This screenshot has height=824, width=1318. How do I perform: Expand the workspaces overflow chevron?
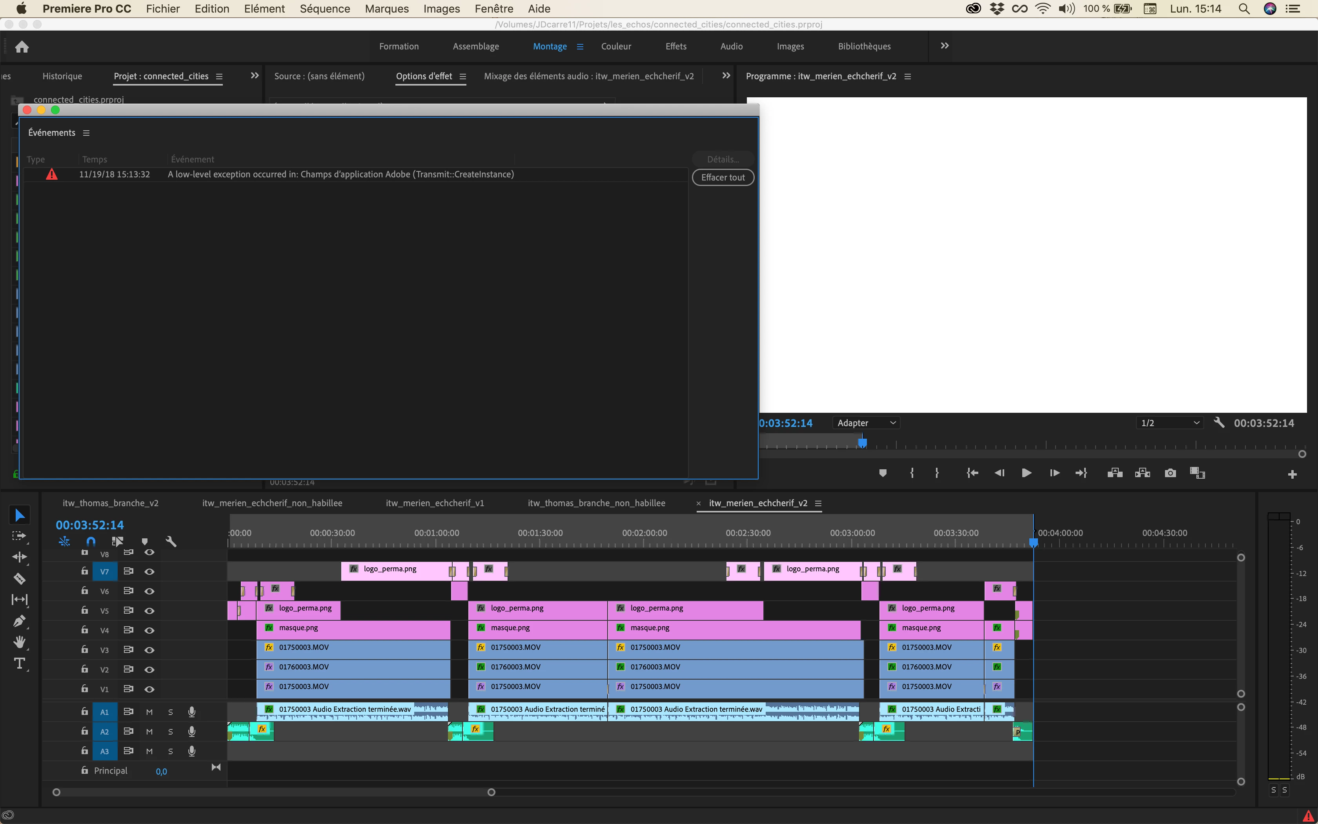945,46
